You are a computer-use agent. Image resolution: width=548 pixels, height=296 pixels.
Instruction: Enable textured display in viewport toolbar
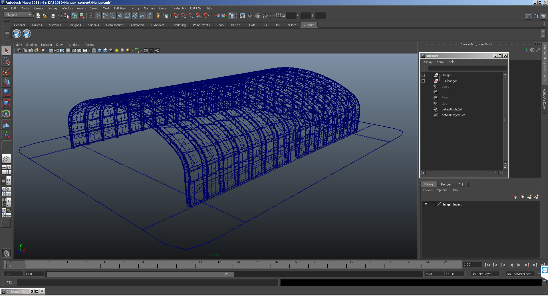pos(111,50)
